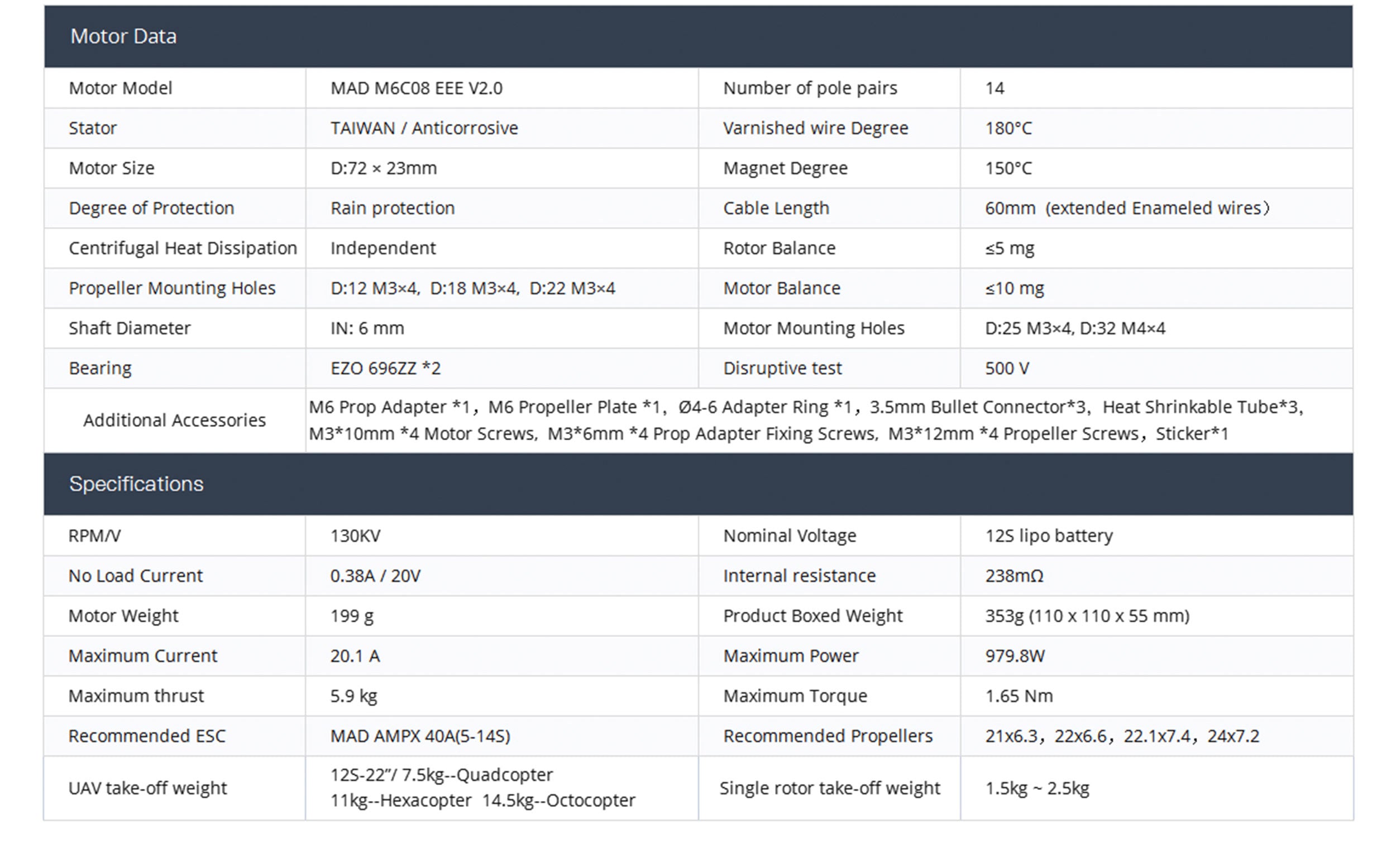1396x843 pixels.
Task: Click the 12S lipo battery voltage value
Action: point(1049,536)
